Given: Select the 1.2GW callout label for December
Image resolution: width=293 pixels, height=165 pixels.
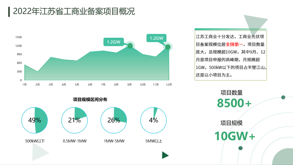Looking at the screenshot, I should [156, 38].
